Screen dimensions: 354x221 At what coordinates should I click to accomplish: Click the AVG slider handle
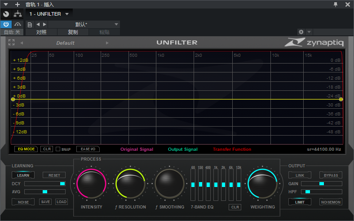[x=45, y=192]
